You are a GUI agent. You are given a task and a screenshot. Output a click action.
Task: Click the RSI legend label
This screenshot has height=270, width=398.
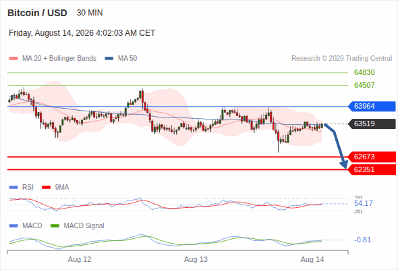click(x=28, y=187)
